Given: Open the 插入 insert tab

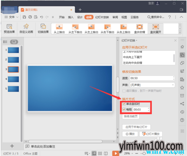Looking at the screenshot, I should tap(71, 17).
